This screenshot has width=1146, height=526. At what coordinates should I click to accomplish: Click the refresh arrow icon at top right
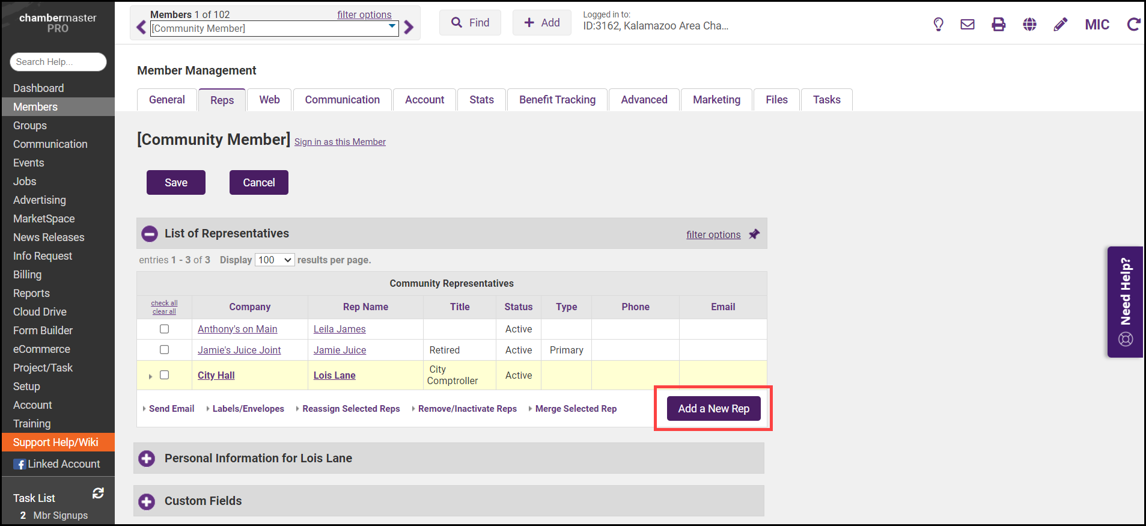pos(1133,24)
